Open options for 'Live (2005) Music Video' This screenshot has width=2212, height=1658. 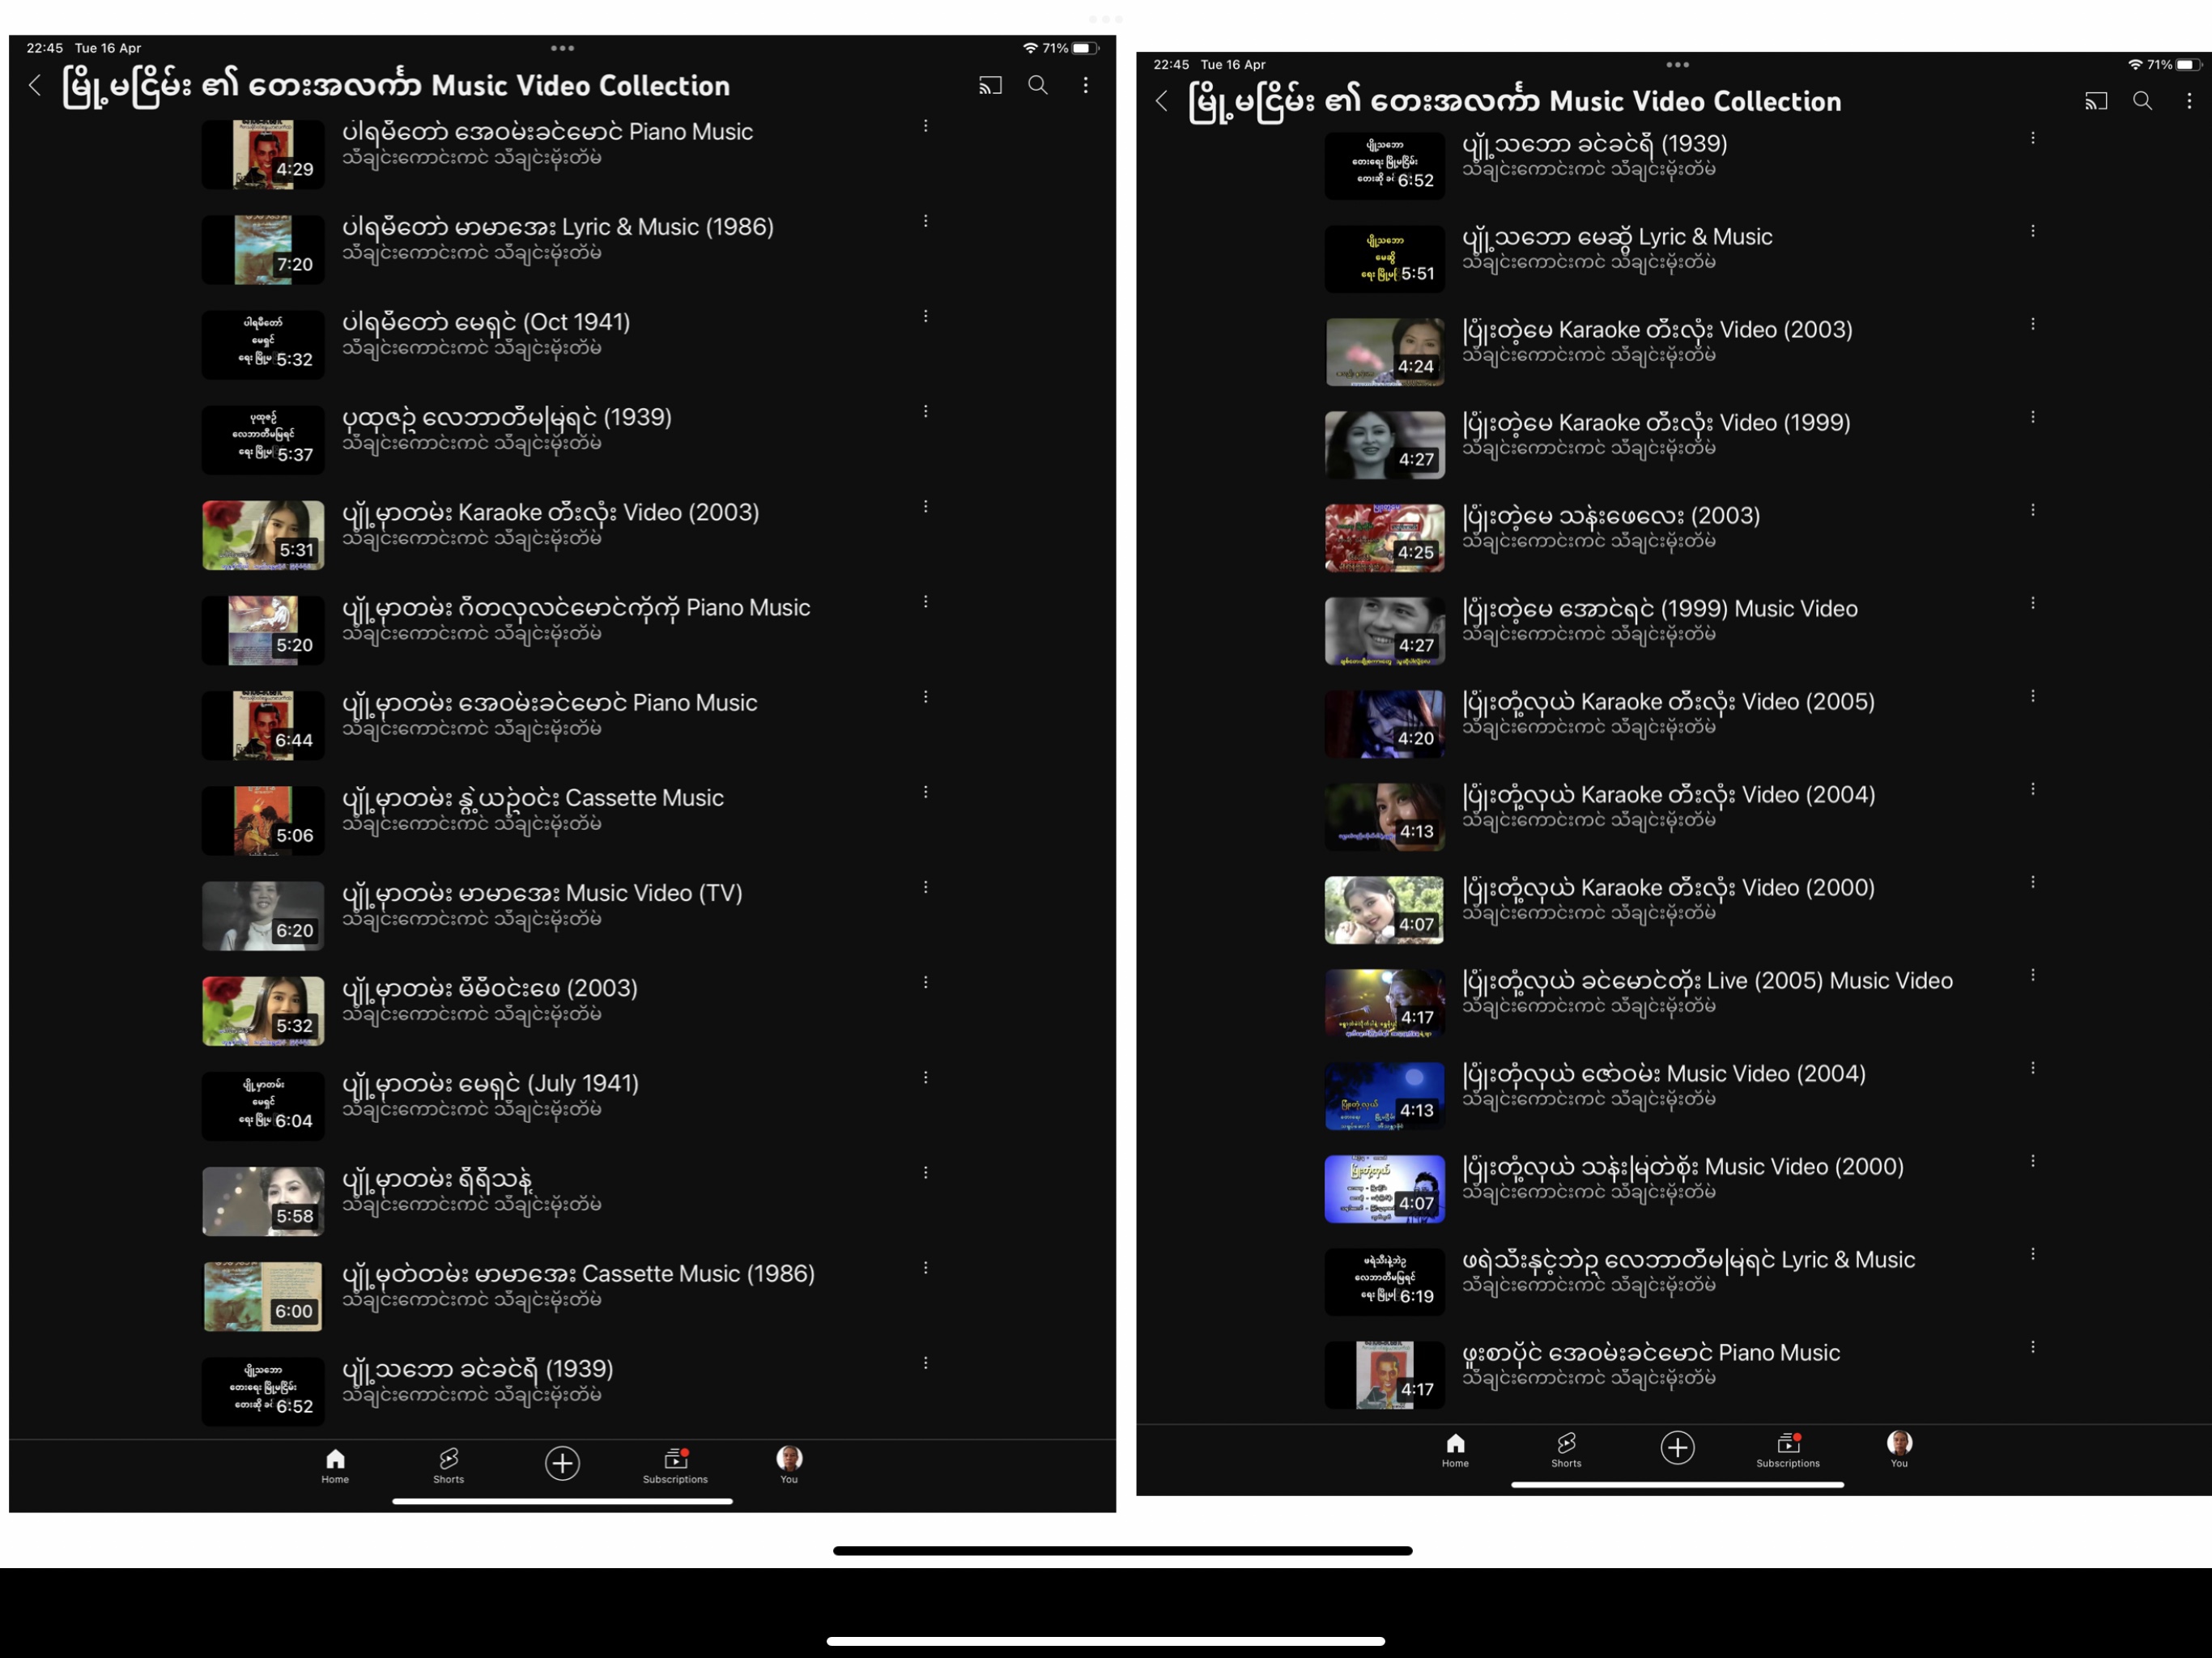2032,975
